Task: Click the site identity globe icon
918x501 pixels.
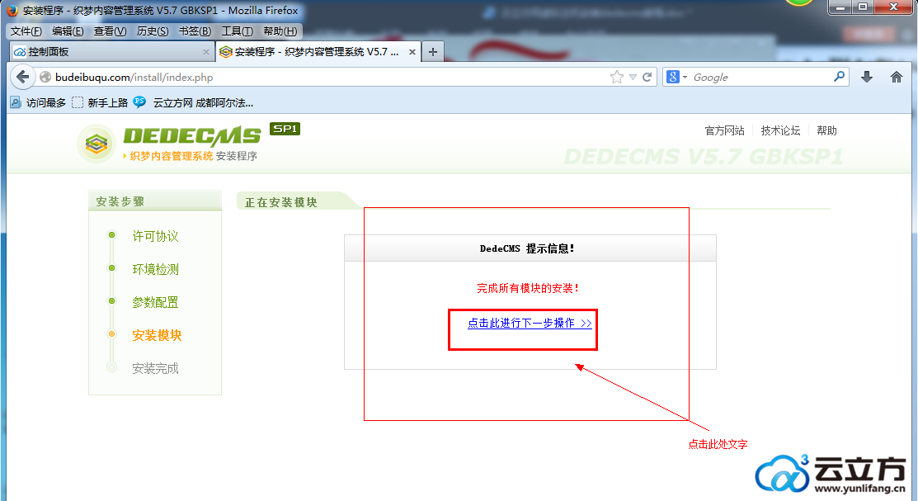Action: tap(45, 77)
